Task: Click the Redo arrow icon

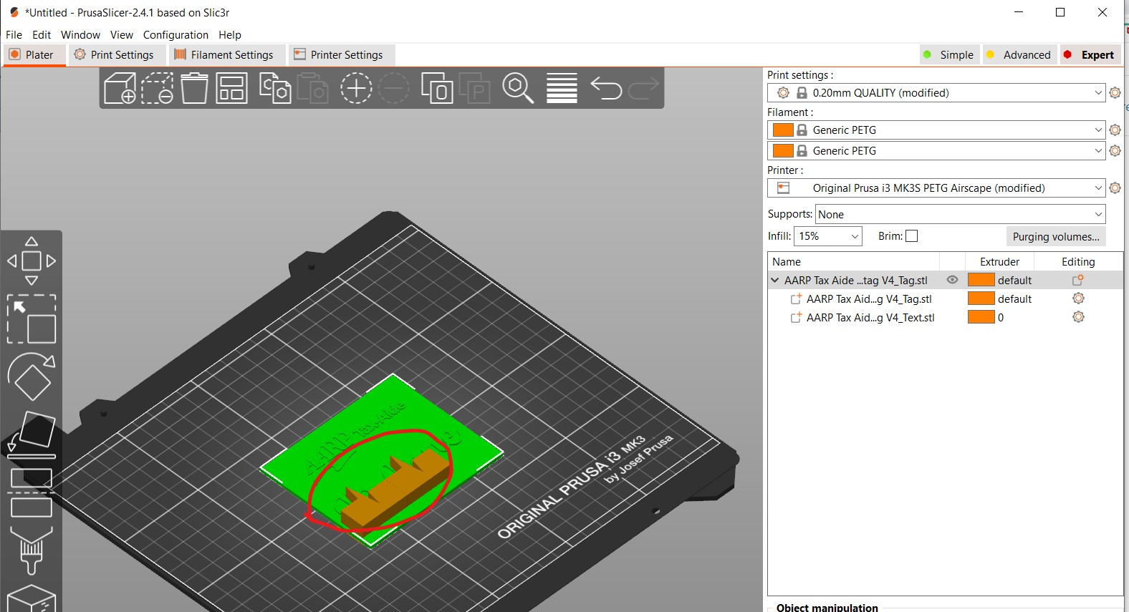Action: tap(643, 88)
